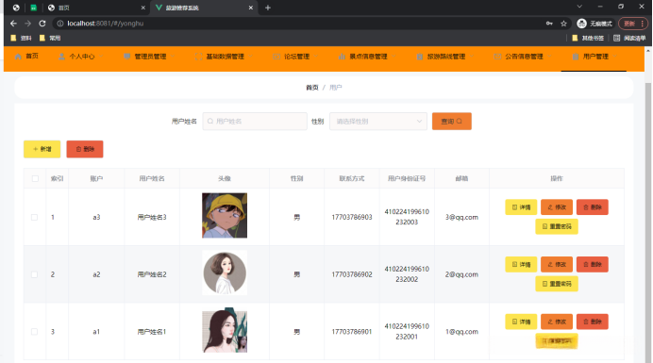Image resolution: width=653 pixels, height=363 pixels.
Task: Click the icon beside 用户管理 in the navbar
Action: point(576,57)
